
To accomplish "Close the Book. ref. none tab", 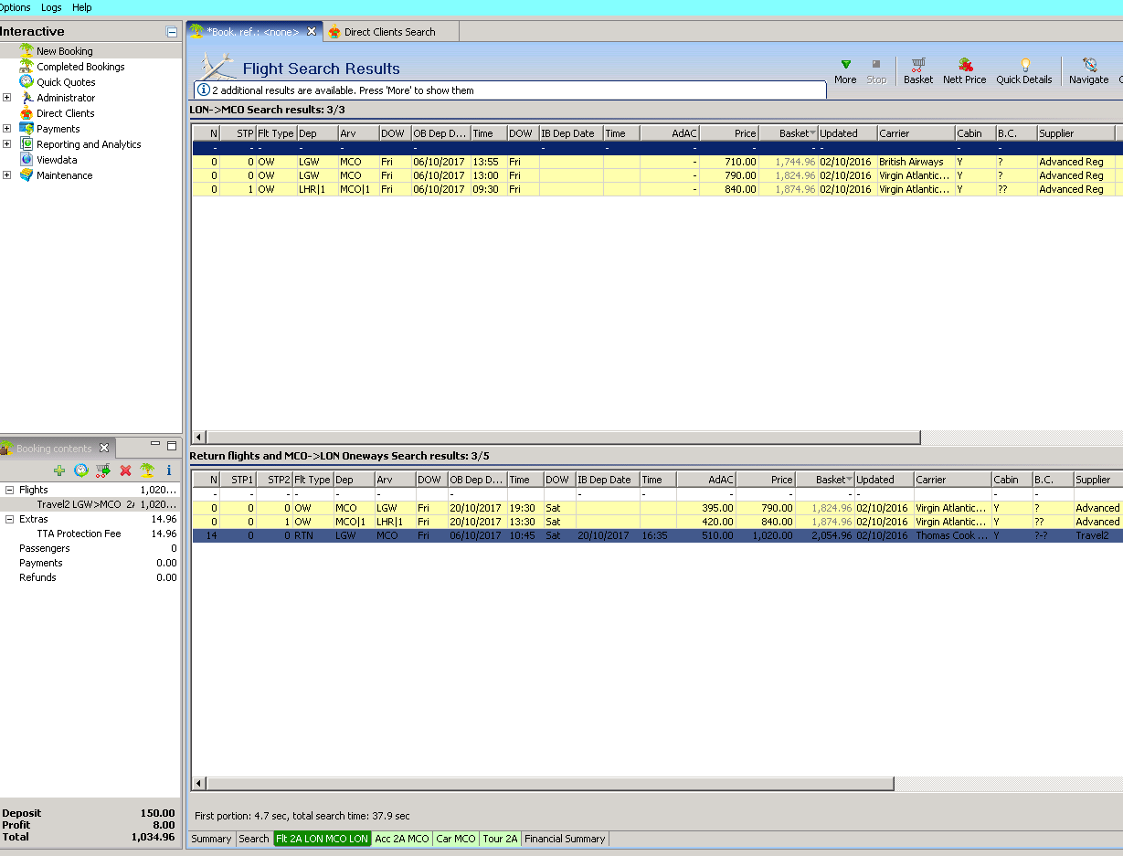I will (311, 31).
